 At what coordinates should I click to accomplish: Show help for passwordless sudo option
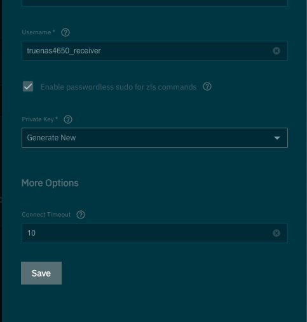tap(207, 86)
